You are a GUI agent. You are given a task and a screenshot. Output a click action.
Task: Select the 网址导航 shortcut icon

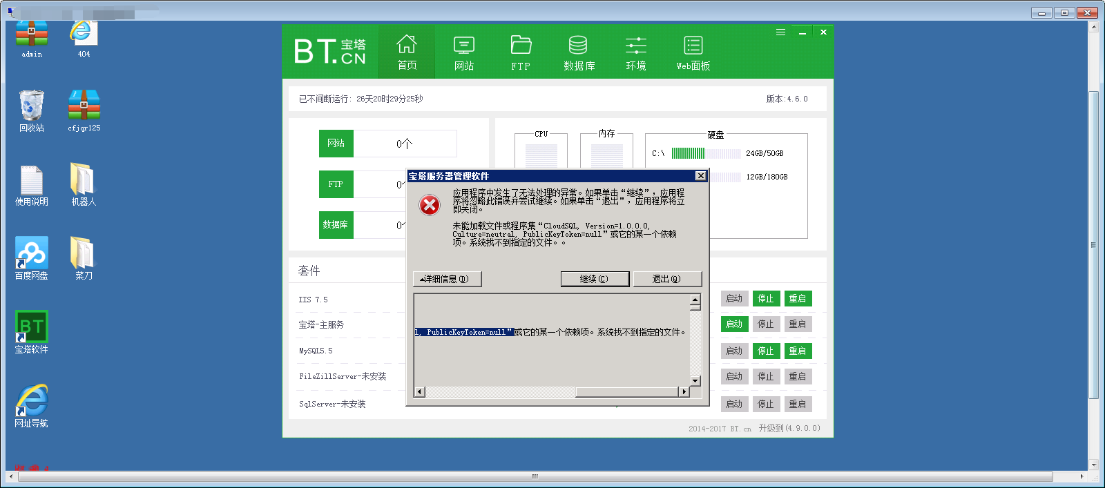(32, 407)
